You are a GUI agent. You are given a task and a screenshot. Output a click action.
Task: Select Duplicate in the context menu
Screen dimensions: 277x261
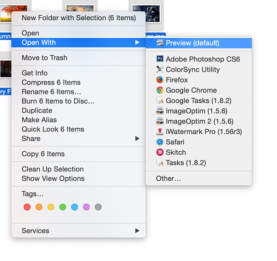[78, 111]
